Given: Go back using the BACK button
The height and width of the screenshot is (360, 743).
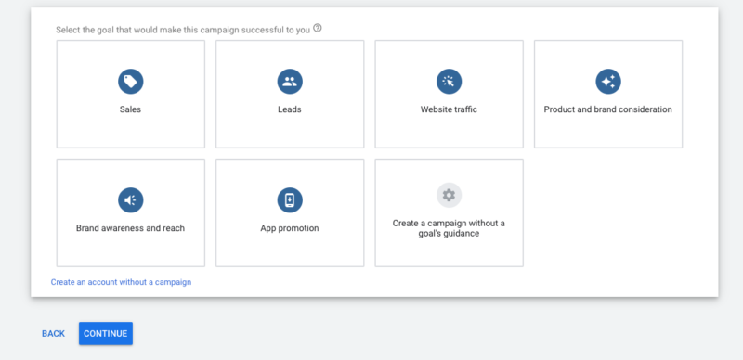Looking at the screenshot, I should (x=53, y=333).
